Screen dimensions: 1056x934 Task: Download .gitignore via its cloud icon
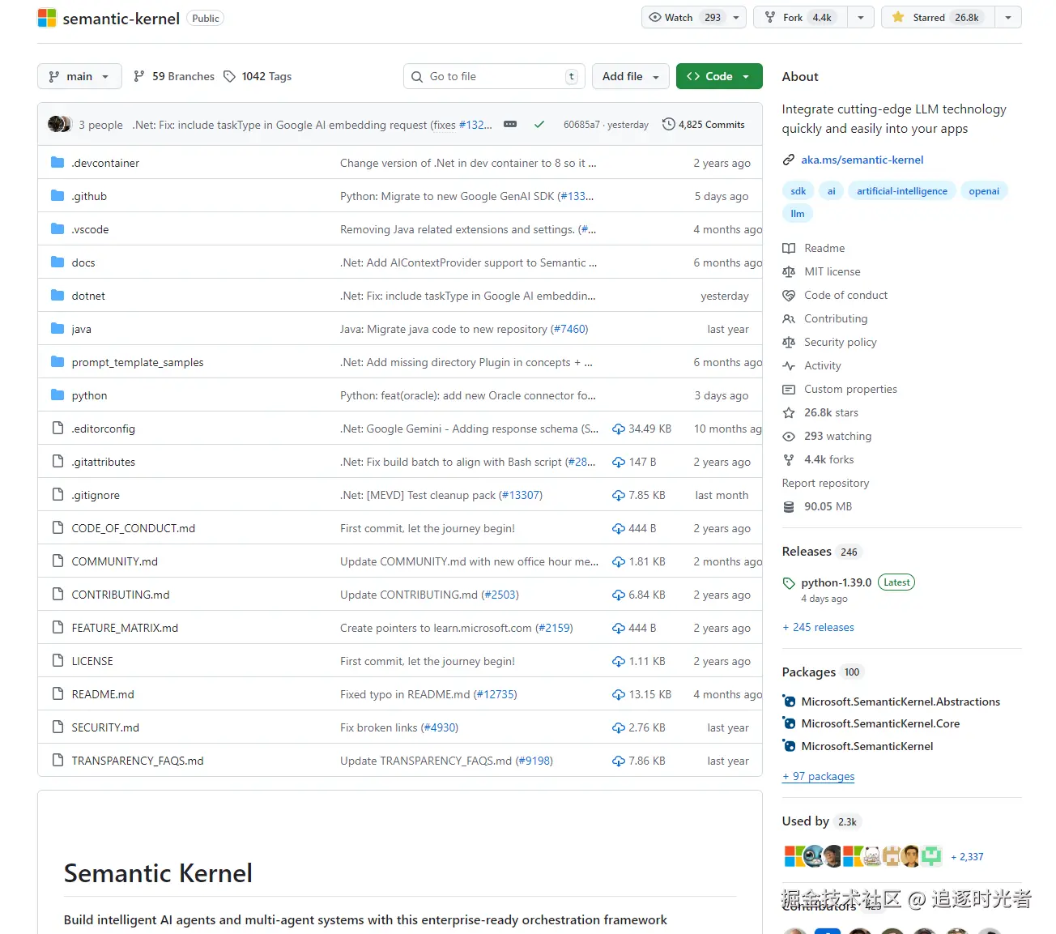619,496
